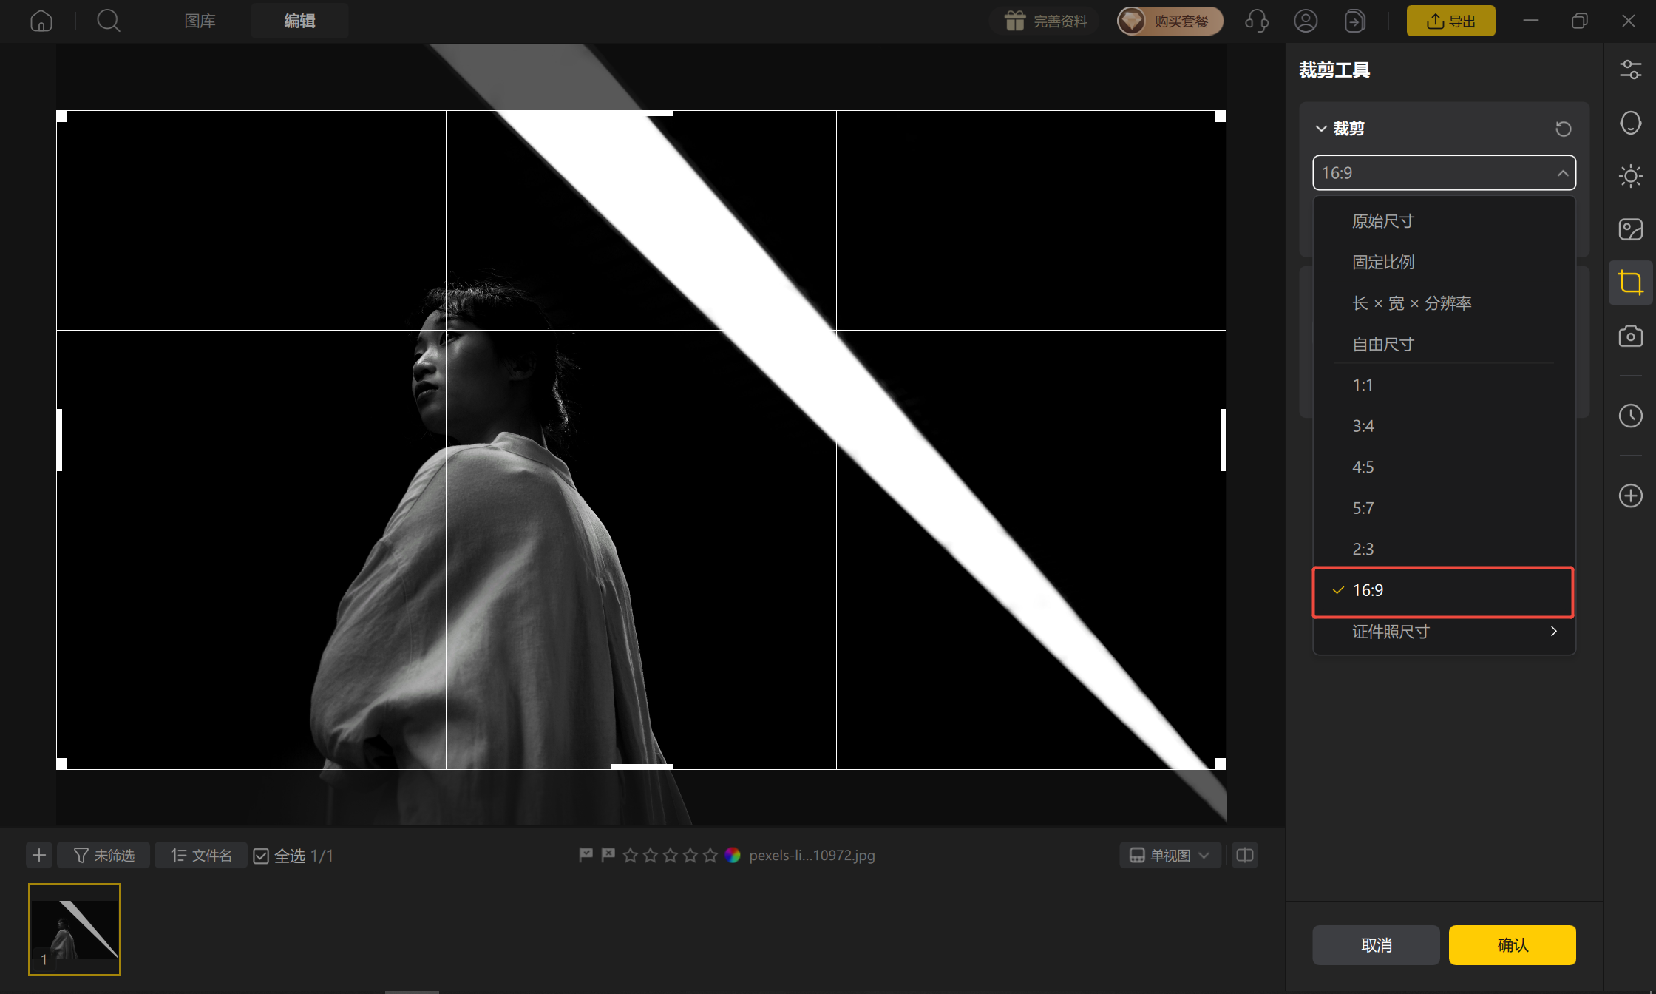Reset the crop with the rotate-arrow icon
The image size is (1656, 994).
coord(1563,129)
